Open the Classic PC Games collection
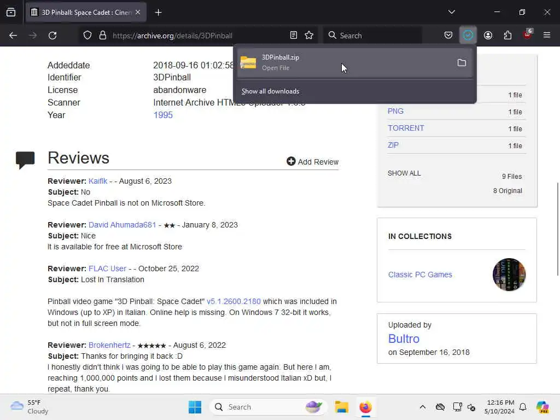560x420 pixels. pos(420,275)
